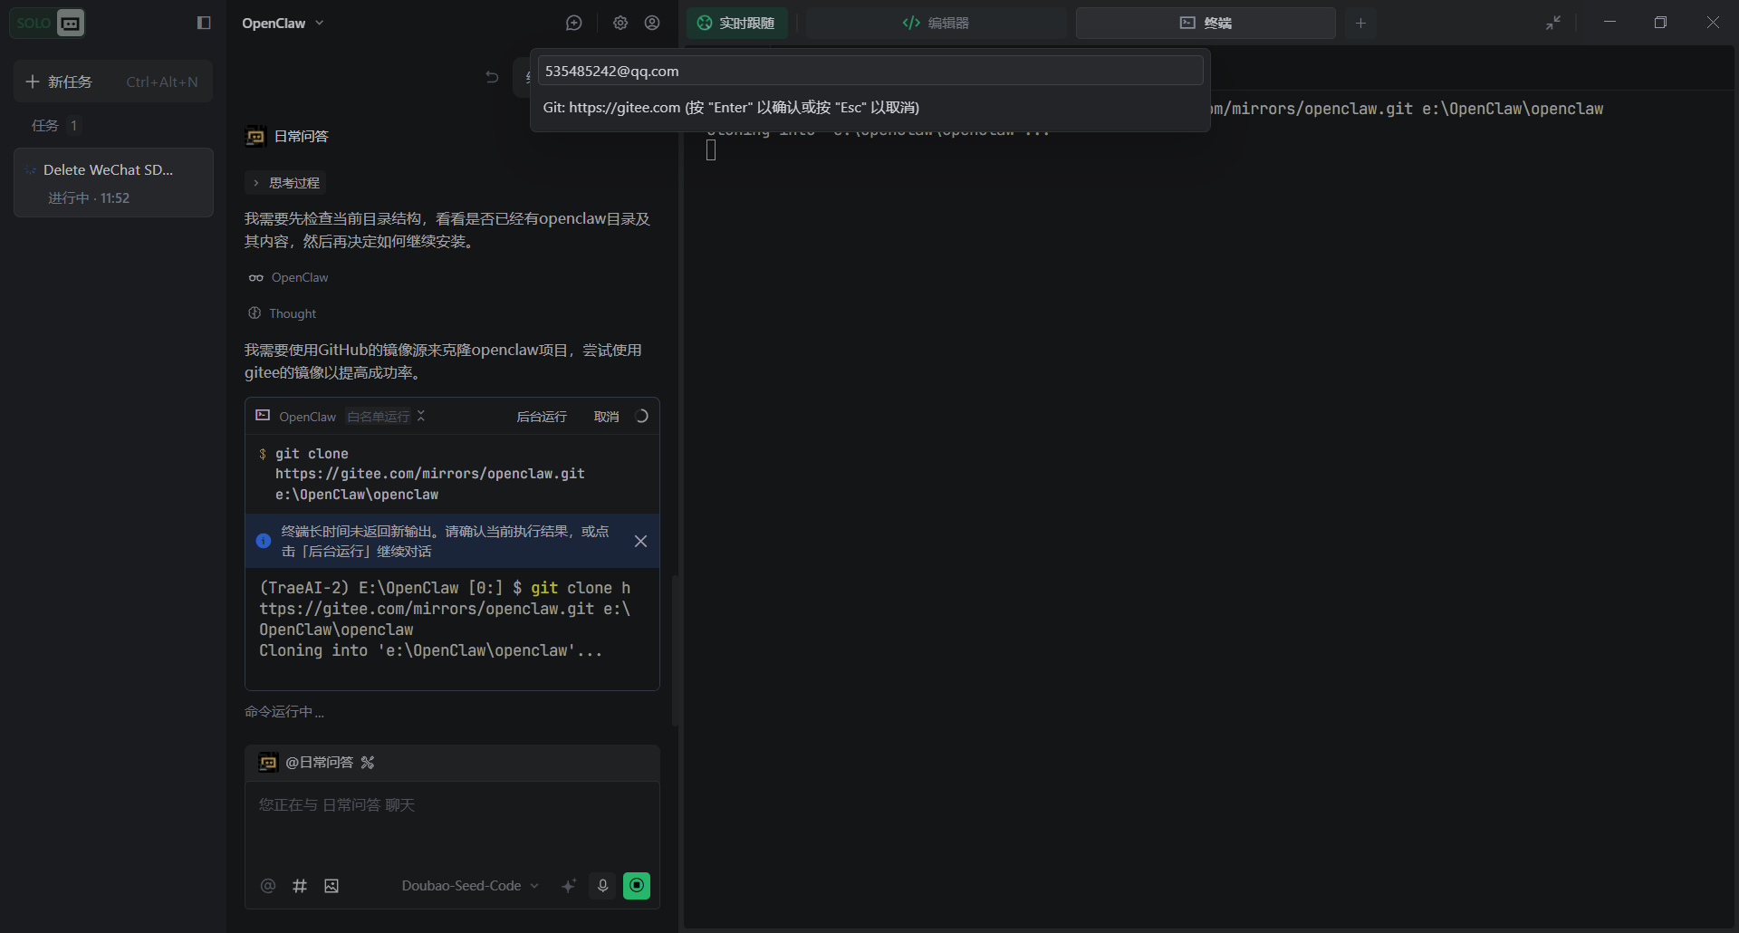This screenshot has width=1739, height=933.
Task: Toggle the 实时跟随 live follow mode
Action: [x=736, y=24]
